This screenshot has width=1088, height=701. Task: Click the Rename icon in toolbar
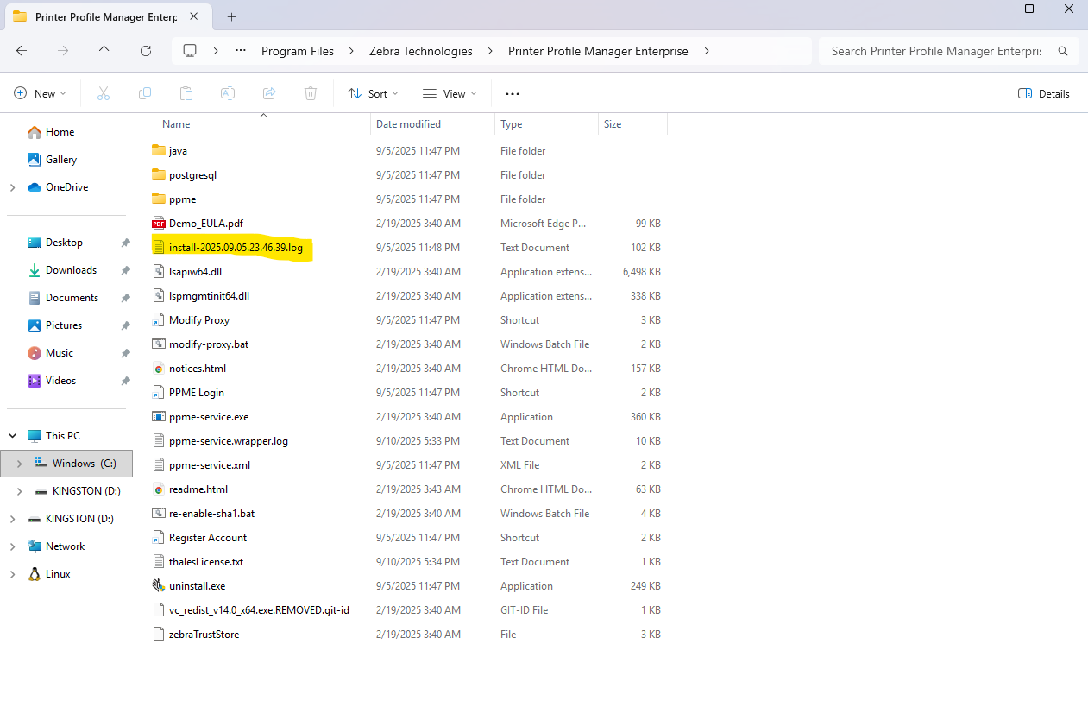click(228, 93)
